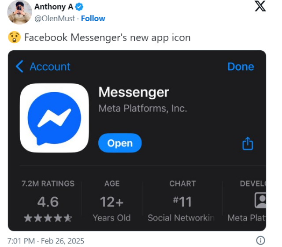Click the developer person icon
The width and height of the screenshot is (282, 247).
coord(260,200)
